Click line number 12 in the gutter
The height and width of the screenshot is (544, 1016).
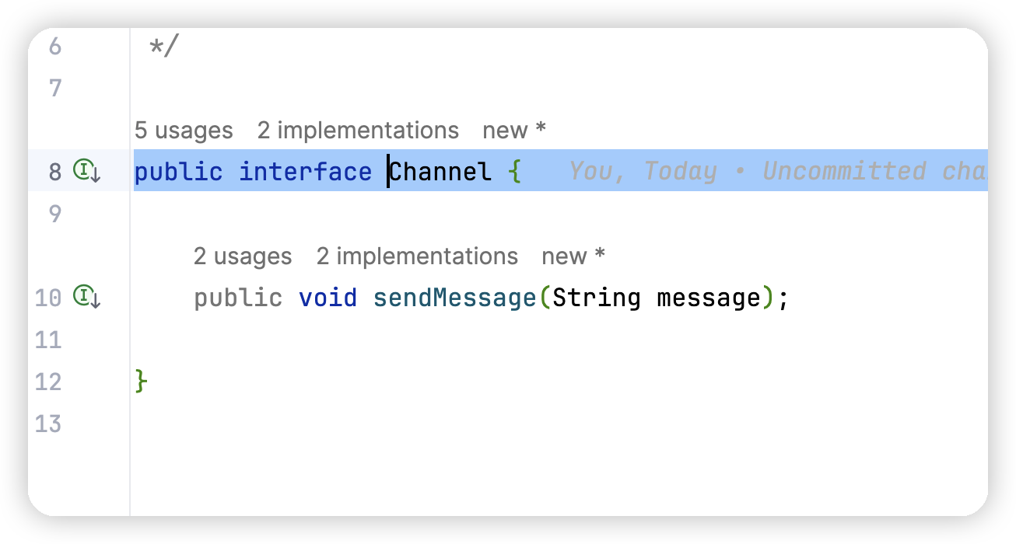pyautogui.click(x=48, y=382)
